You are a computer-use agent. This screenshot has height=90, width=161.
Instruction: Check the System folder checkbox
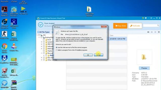click(x=44, y=42)
